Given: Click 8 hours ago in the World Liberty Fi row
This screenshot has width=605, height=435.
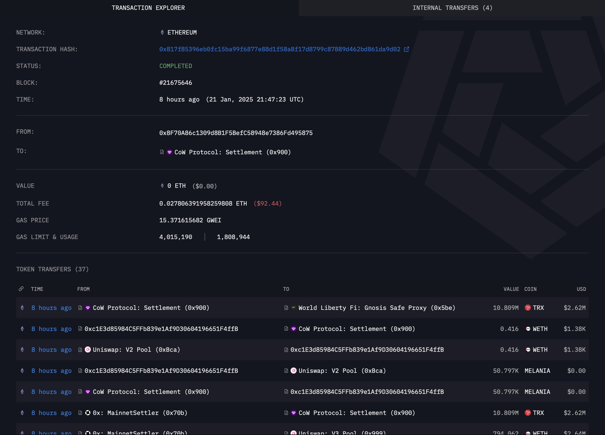Looking at the screenshot, I should pyautogui.click(x=52, y=308).
